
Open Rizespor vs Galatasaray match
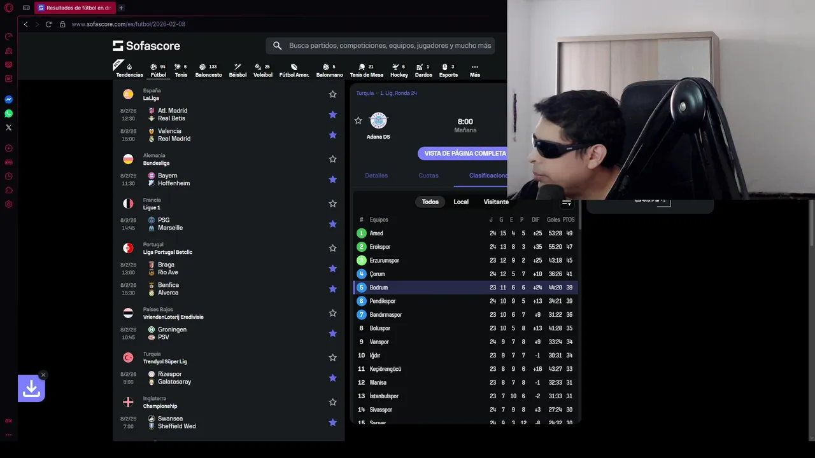(229, 378)
